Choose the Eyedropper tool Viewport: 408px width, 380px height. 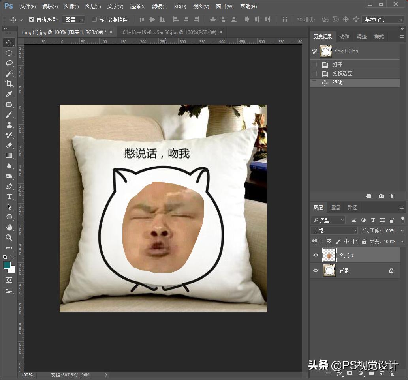click(9, 94)
